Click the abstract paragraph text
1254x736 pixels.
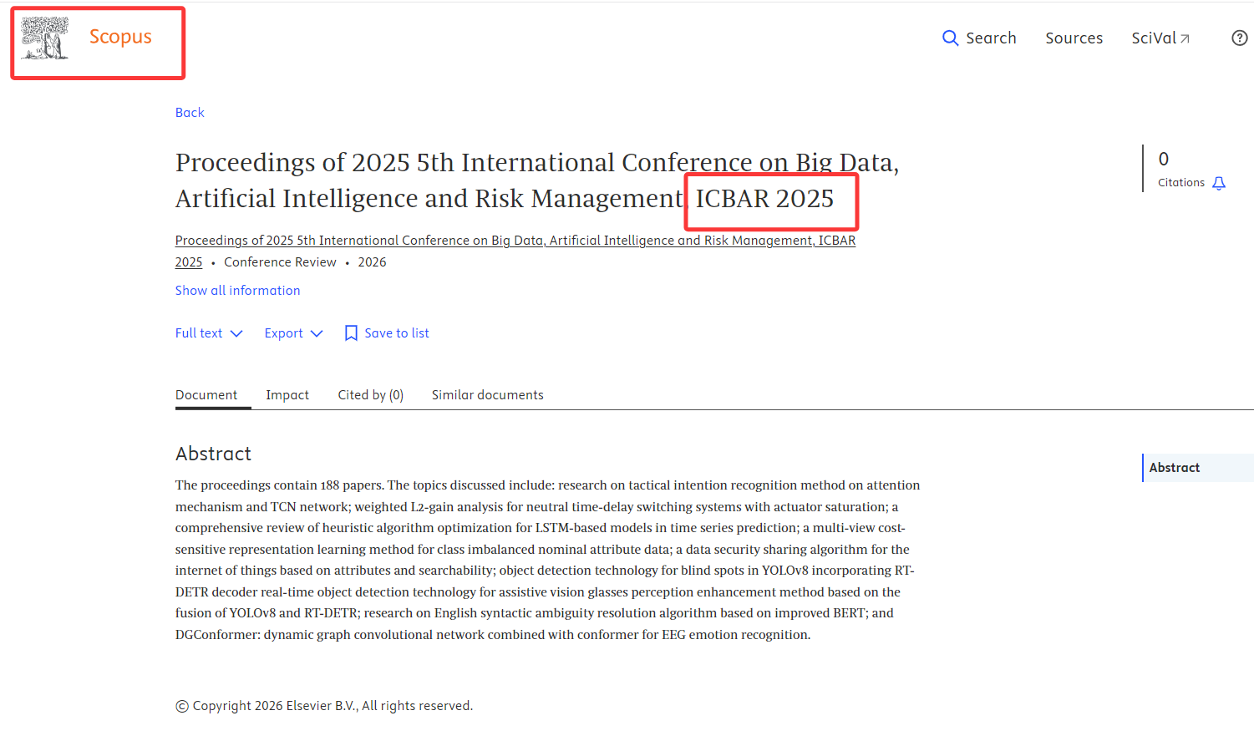tap(548, 560)
